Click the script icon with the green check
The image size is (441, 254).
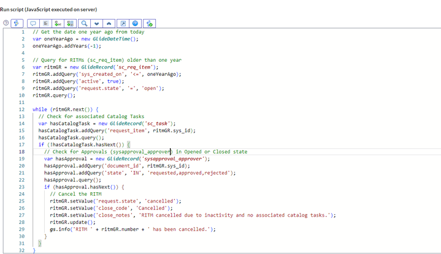coord(149,23)
